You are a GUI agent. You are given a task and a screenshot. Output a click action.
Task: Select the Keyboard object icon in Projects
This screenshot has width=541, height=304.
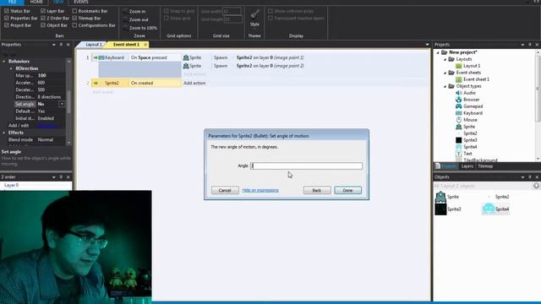(458, 113)
